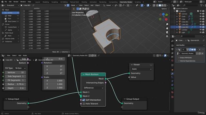Add a new workspace with plus icon
Viewport: 206px width, 115px height.
coord(143,2)
